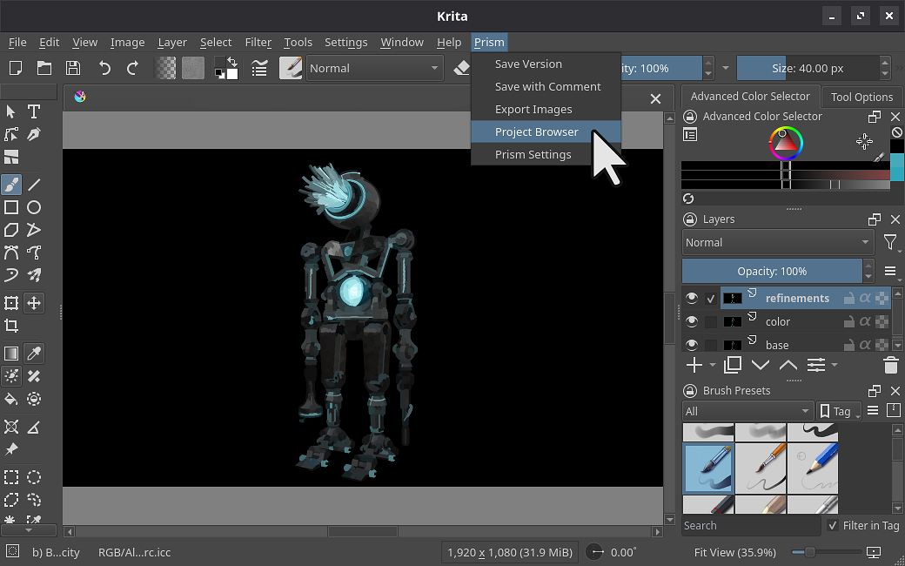
Task: Redo the last action
Action: coord(133,68)
